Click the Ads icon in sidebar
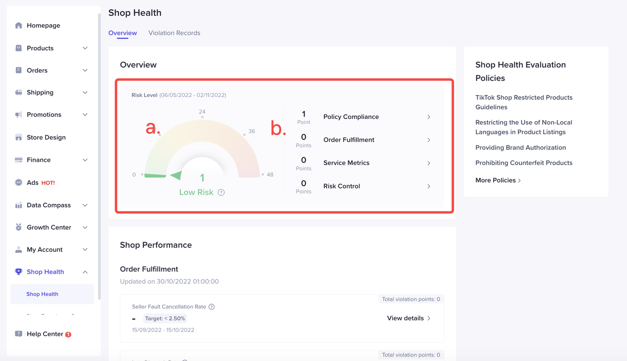627x361 pixels. (19, 183)
